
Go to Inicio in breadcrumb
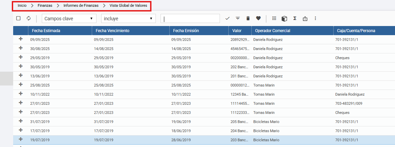(x=22, y=5)
